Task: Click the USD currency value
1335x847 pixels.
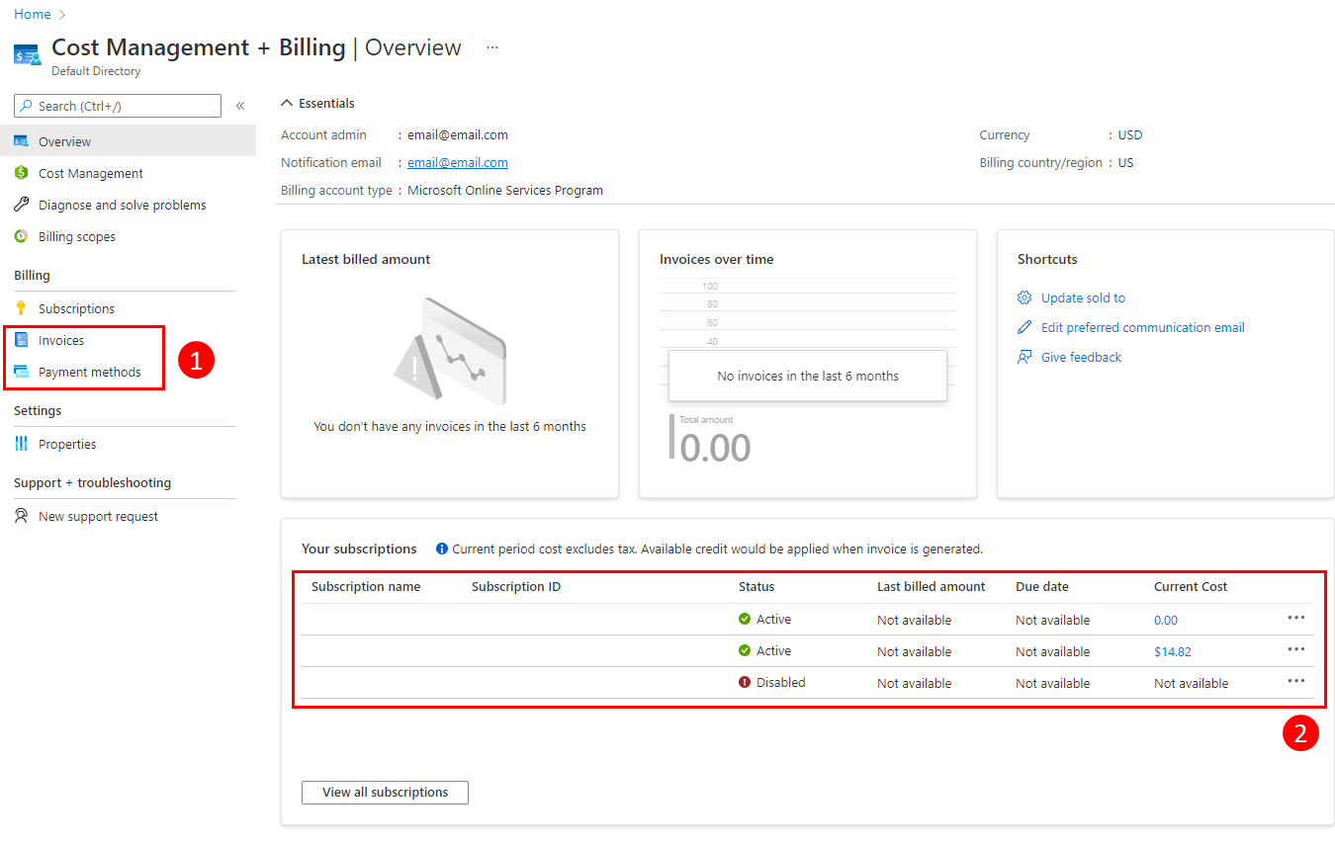Action: point(1130,135)
